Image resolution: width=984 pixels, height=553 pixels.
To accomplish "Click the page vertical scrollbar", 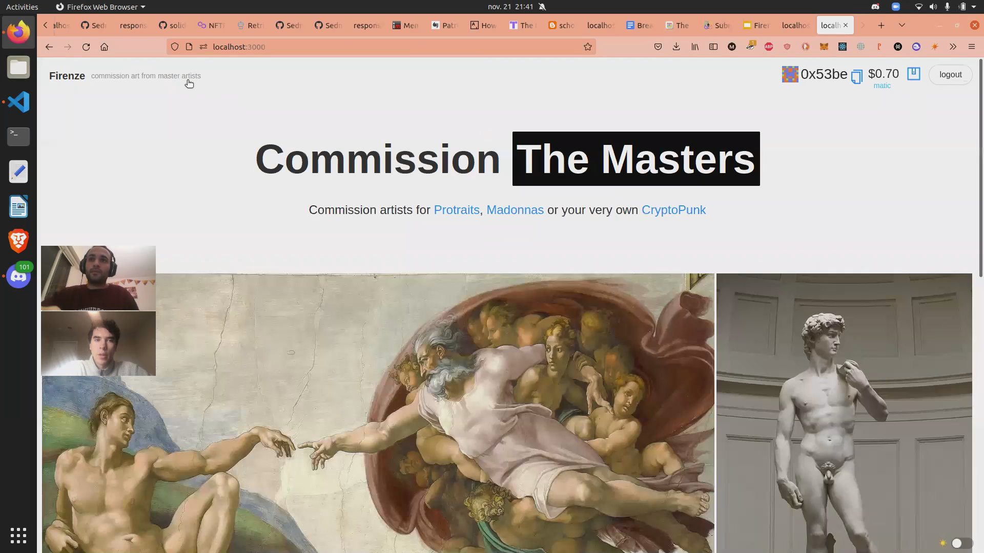I will coord(981,168).
